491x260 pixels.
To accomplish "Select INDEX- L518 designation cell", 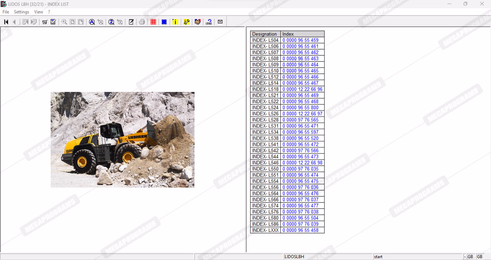I will click(266, 89).
